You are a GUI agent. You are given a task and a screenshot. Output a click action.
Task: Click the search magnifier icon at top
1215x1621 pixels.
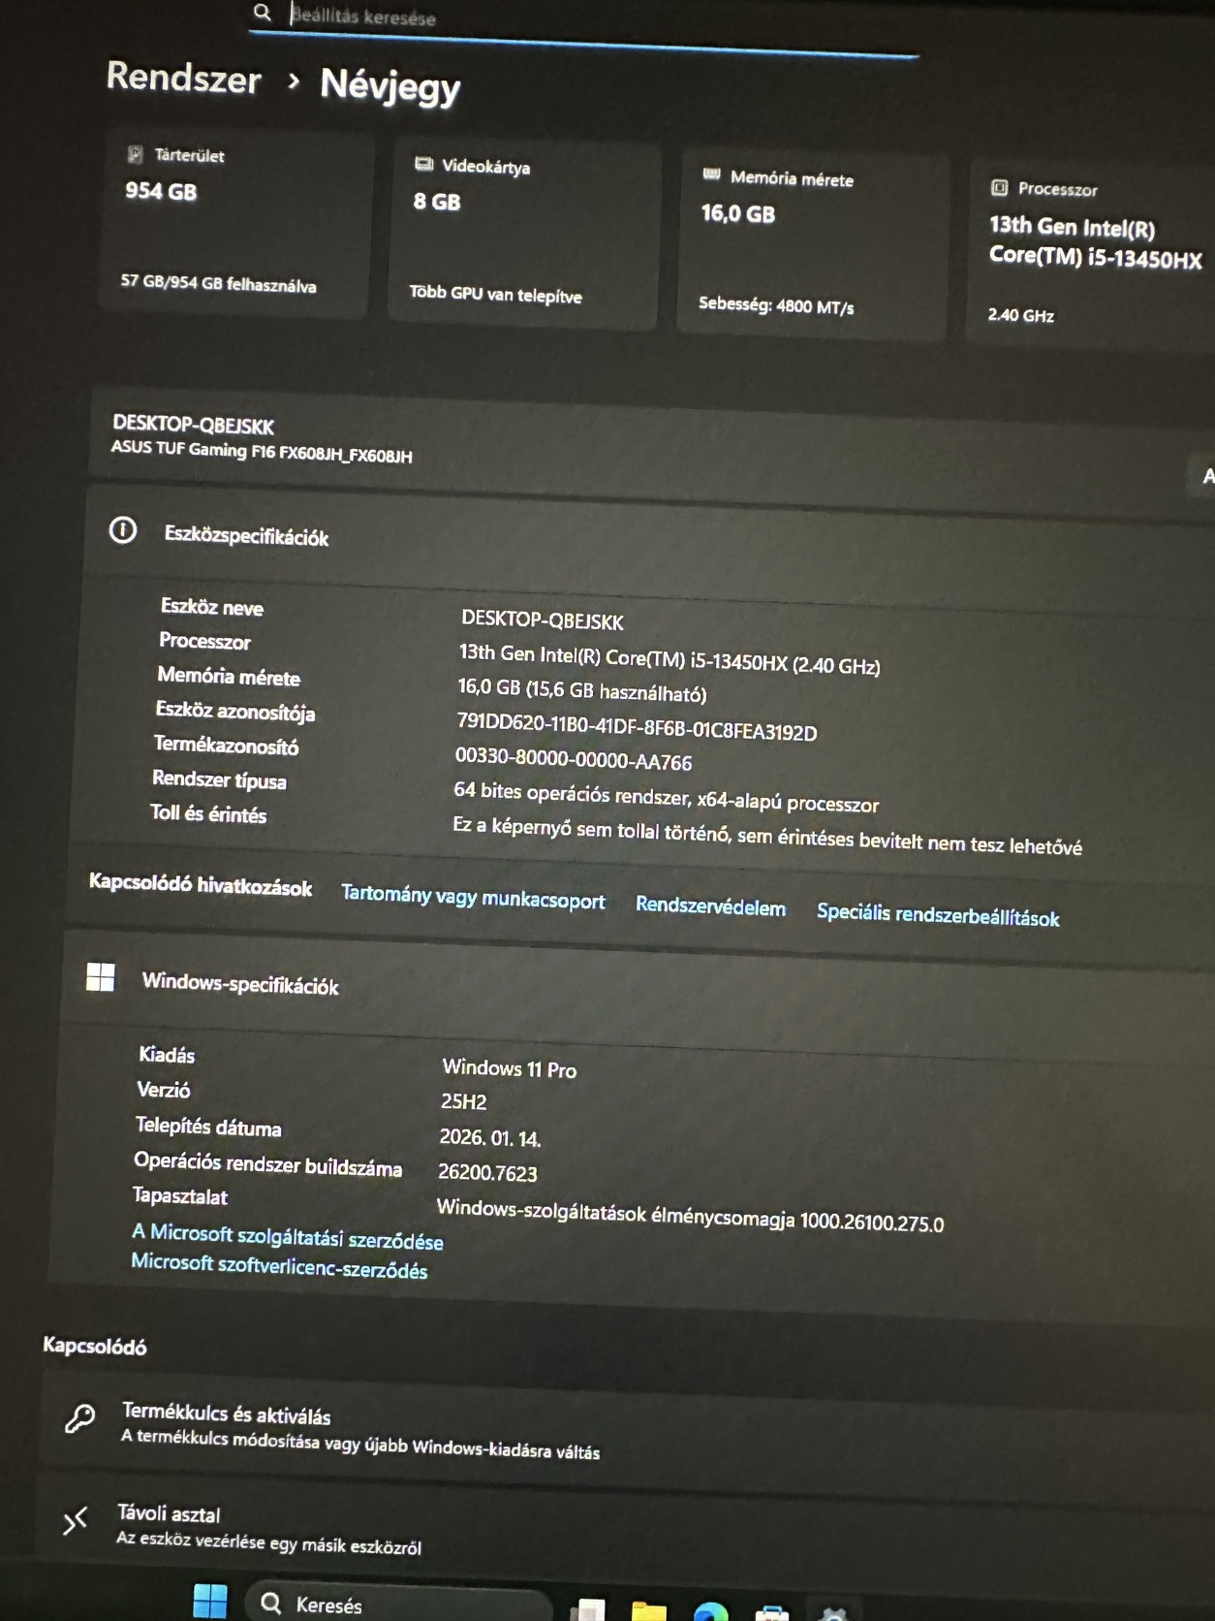[263, 13]
